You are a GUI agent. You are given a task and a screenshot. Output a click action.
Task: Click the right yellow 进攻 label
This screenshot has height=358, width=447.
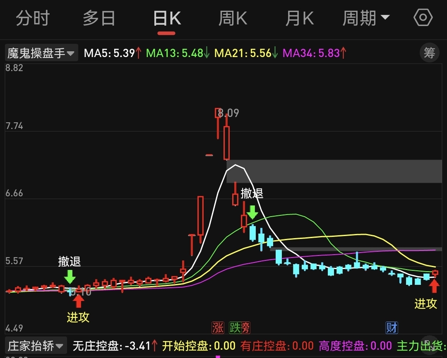(x=425, y=303)
